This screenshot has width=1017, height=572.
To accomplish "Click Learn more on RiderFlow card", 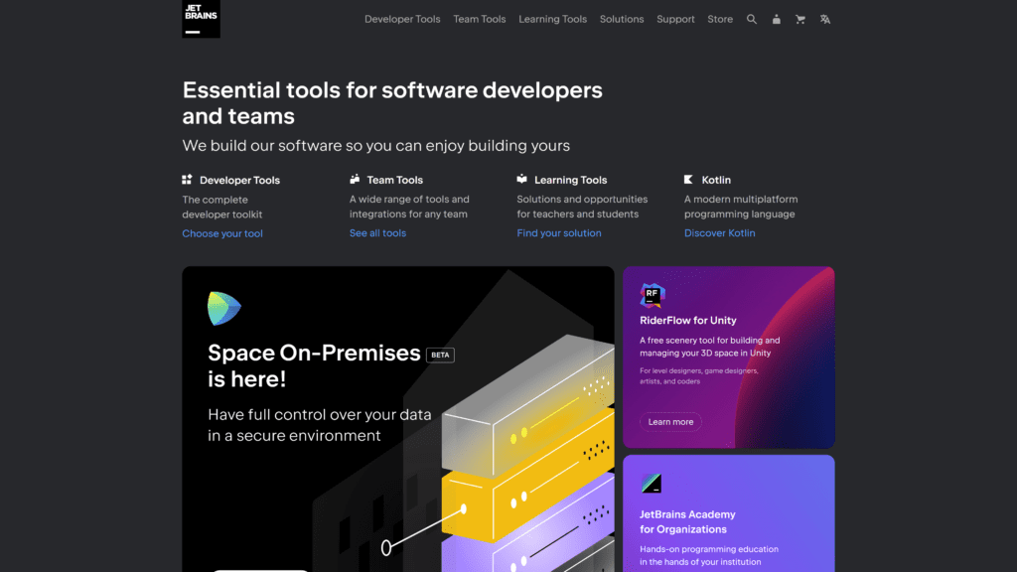I will coord(670,421).
